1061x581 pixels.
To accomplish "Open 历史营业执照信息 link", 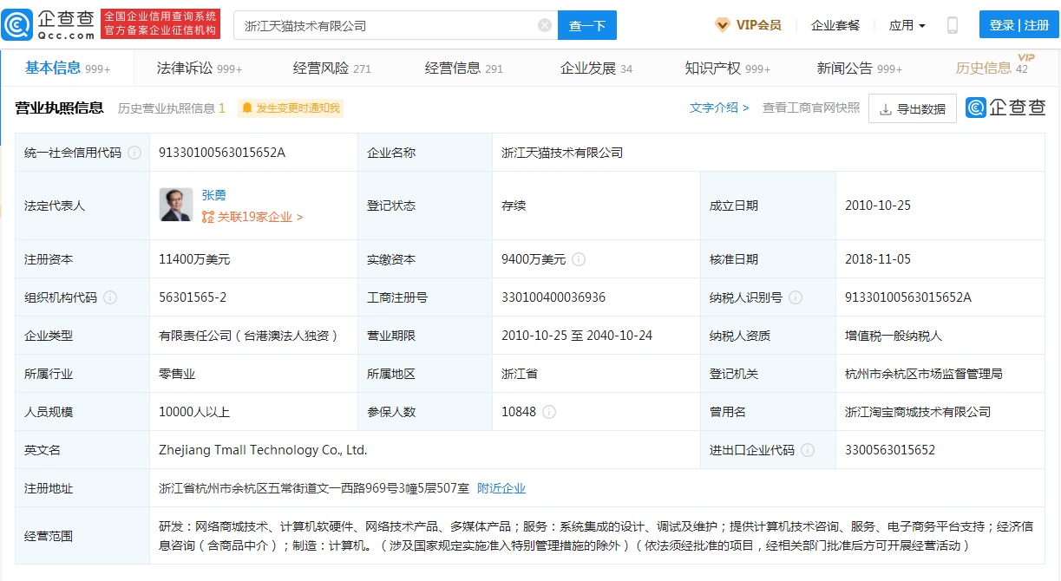I will coord(172,108).
